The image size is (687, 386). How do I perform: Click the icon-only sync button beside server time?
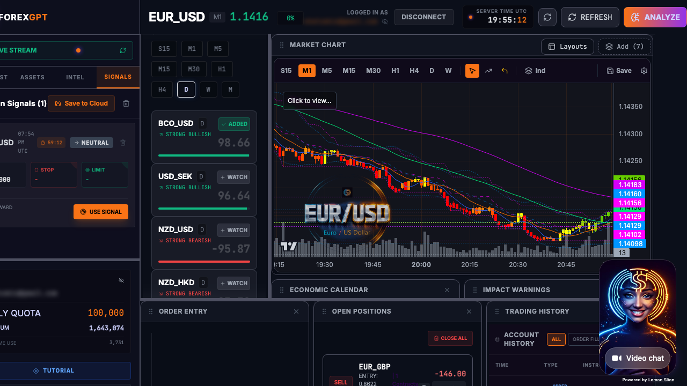point(547,17)
